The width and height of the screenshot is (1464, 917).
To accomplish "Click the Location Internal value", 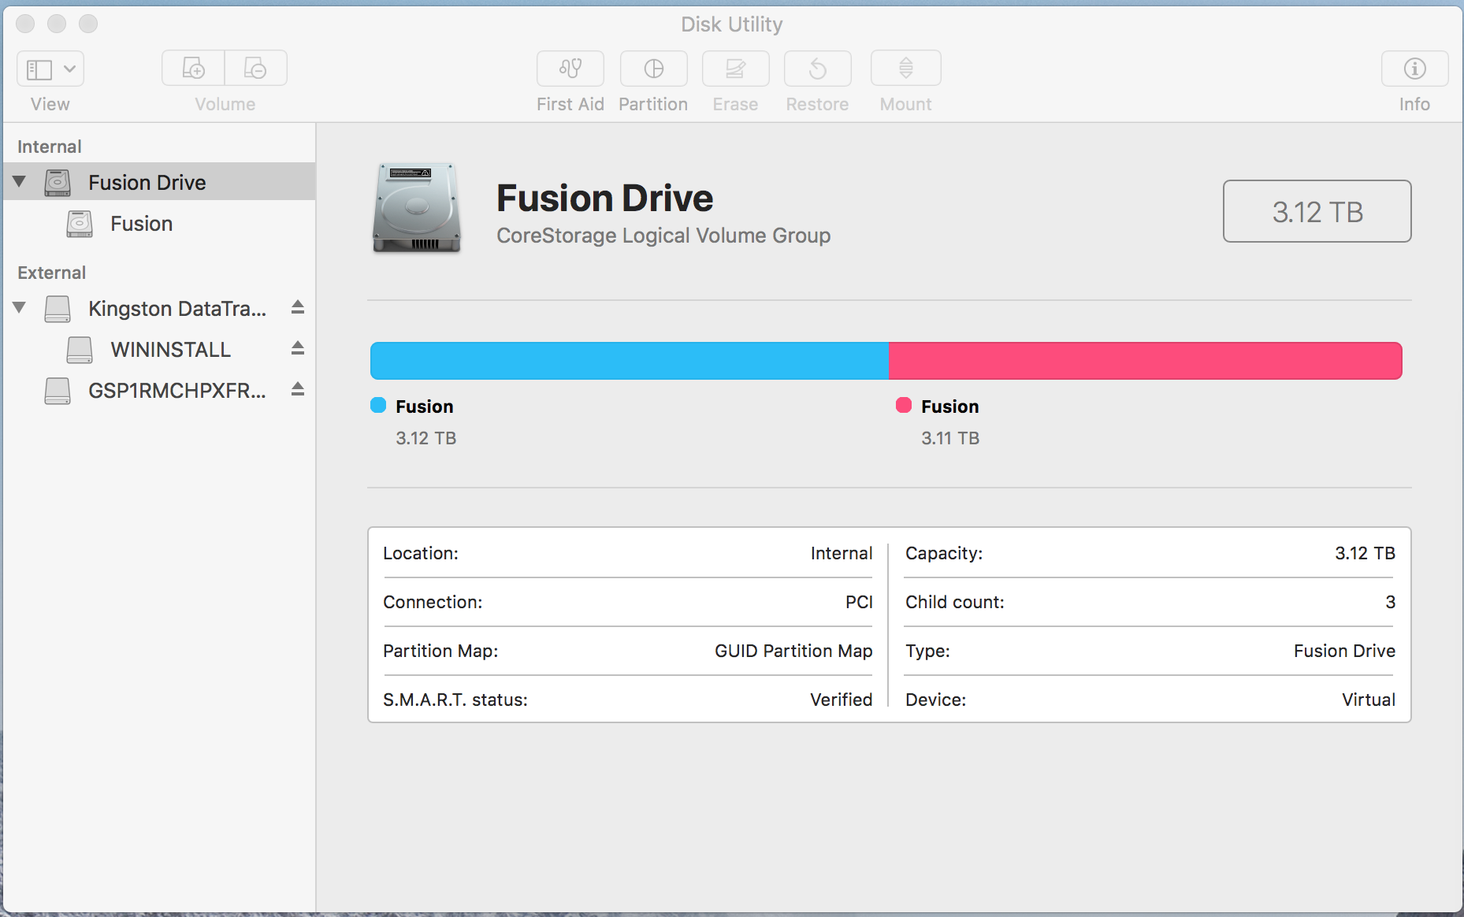I will pos(842,553).
